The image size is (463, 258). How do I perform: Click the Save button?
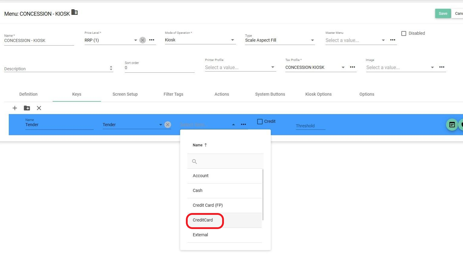(443, 14)
